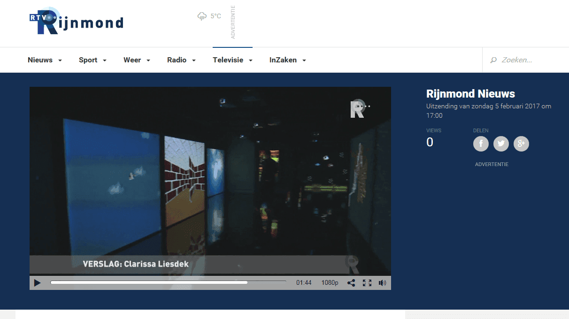Click the 5°C temperature reading
The image size is (569, 319).
tap(215, 16)
